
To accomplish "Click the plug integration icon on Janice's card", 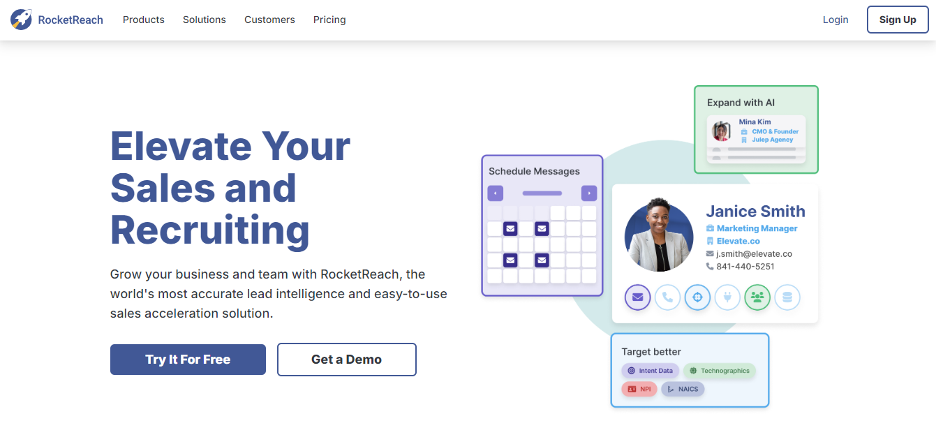I will coord(727,297).
